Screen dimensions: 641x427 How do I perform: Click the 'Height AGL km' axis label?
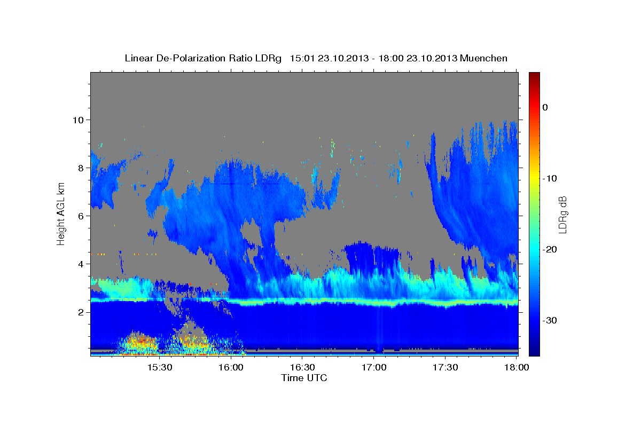[x=61, y=213]
